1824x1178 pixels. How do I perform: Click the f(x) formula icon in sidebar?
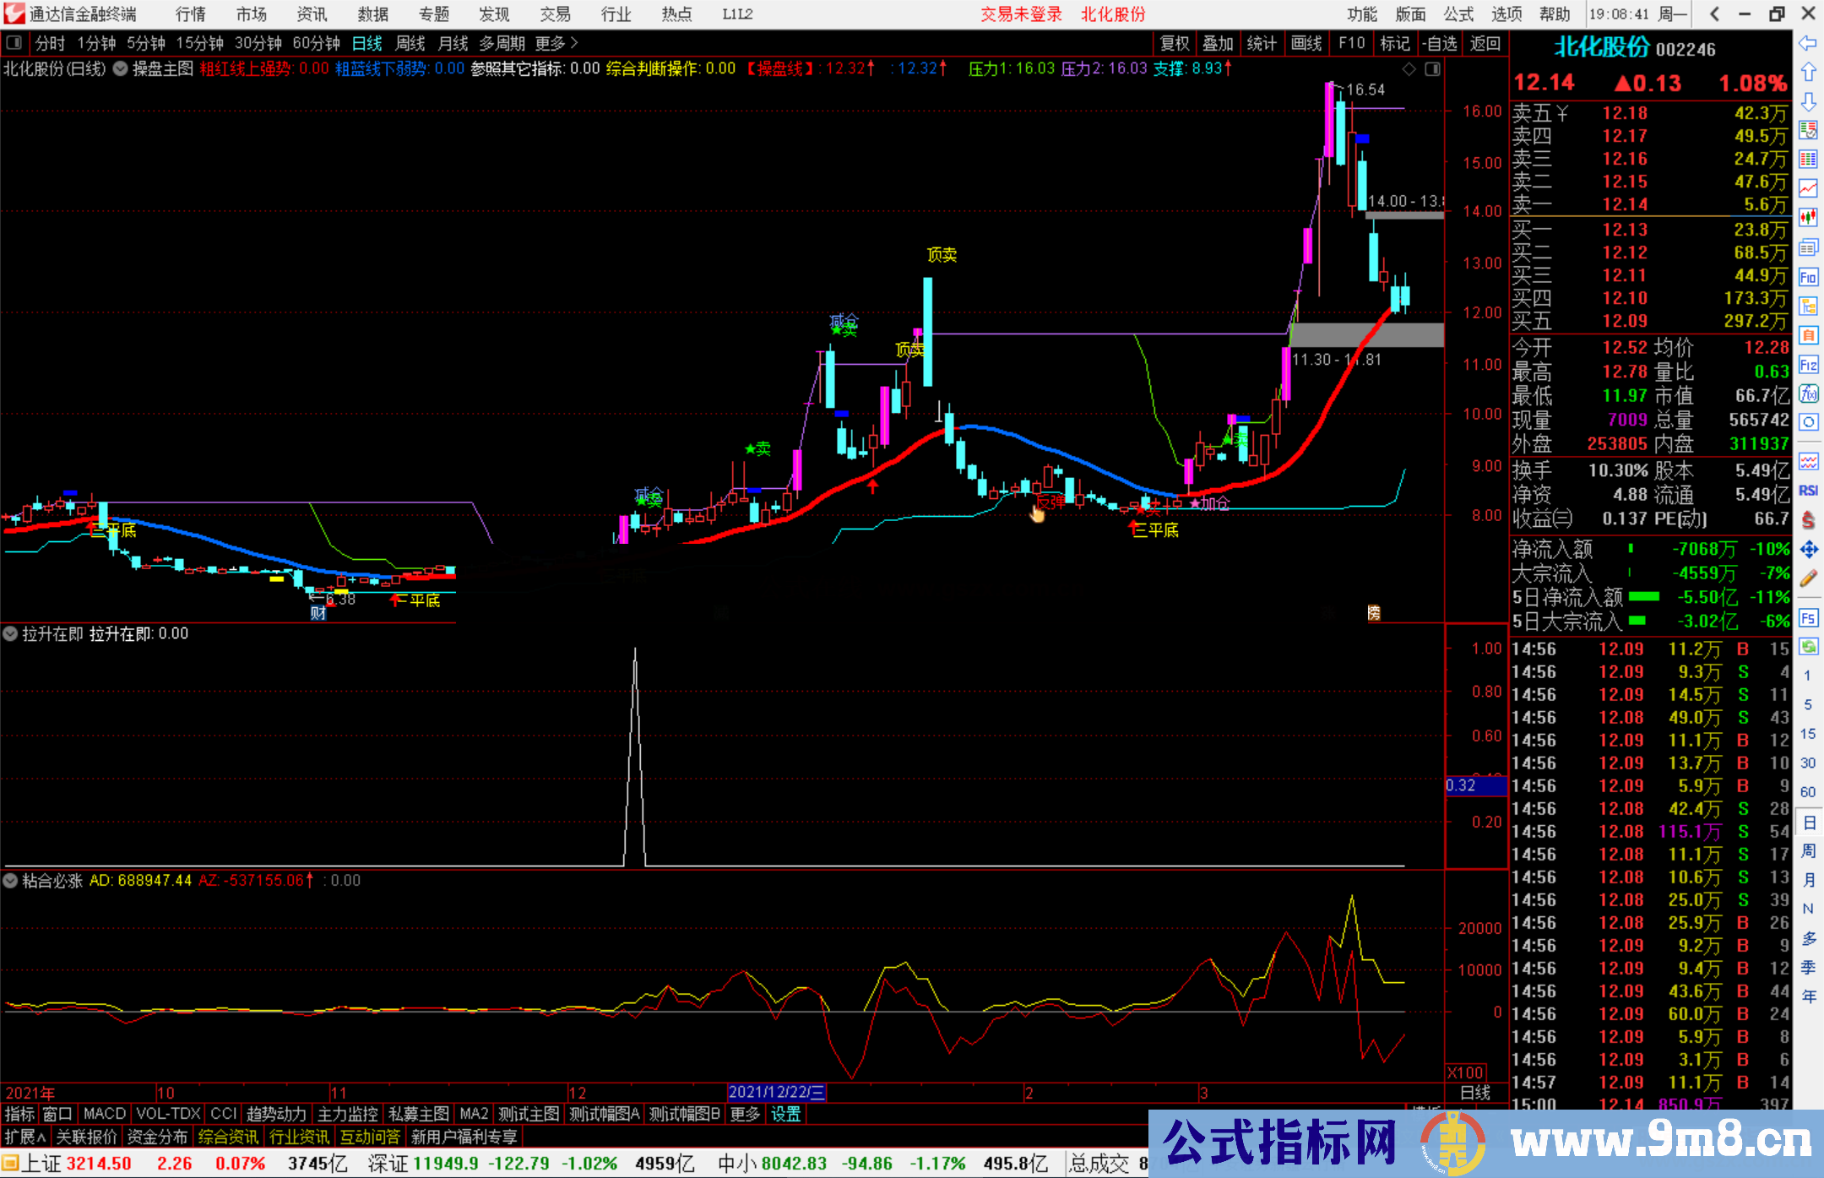(x=1808, y=394)
